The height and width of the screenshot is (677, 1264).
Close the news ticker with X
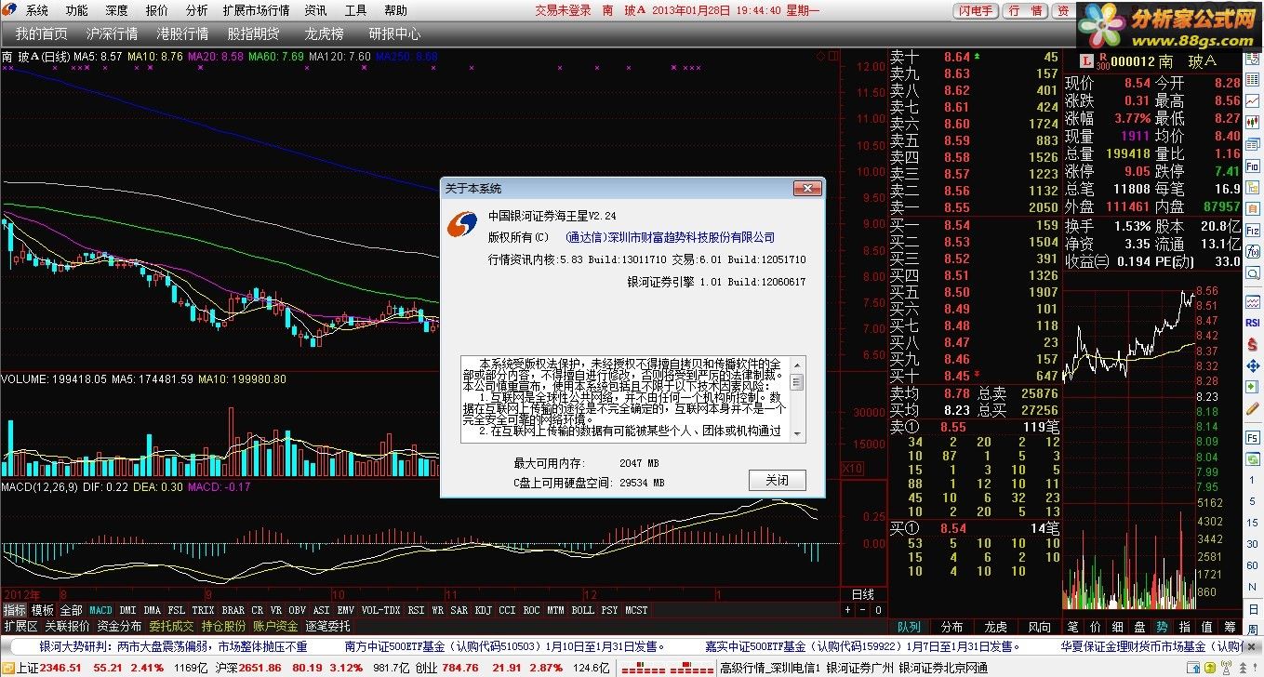tap(1251, 646)
